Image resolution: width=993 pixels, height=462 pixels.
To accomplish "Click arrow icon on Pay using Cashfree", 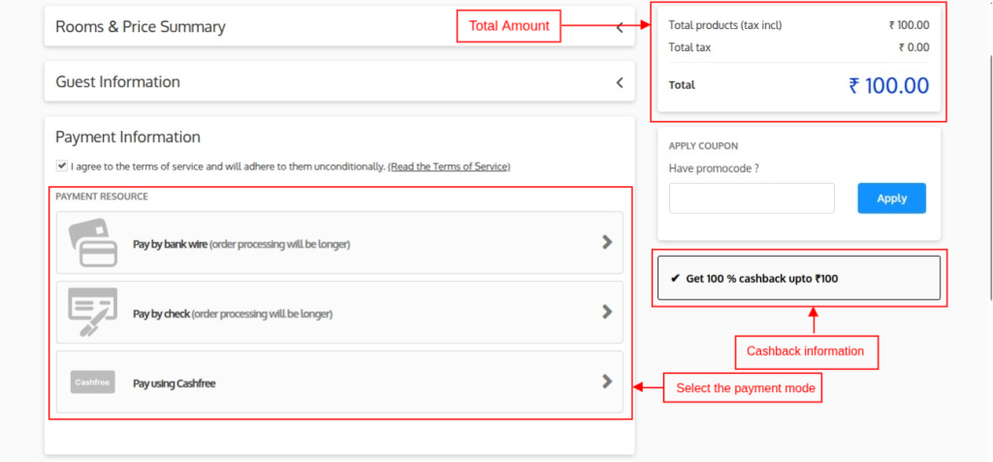I will [x=607, y=382].
